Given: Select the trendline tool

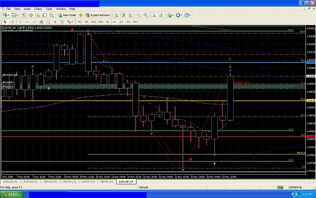Looking at the screenshot, I should [34, 22].
